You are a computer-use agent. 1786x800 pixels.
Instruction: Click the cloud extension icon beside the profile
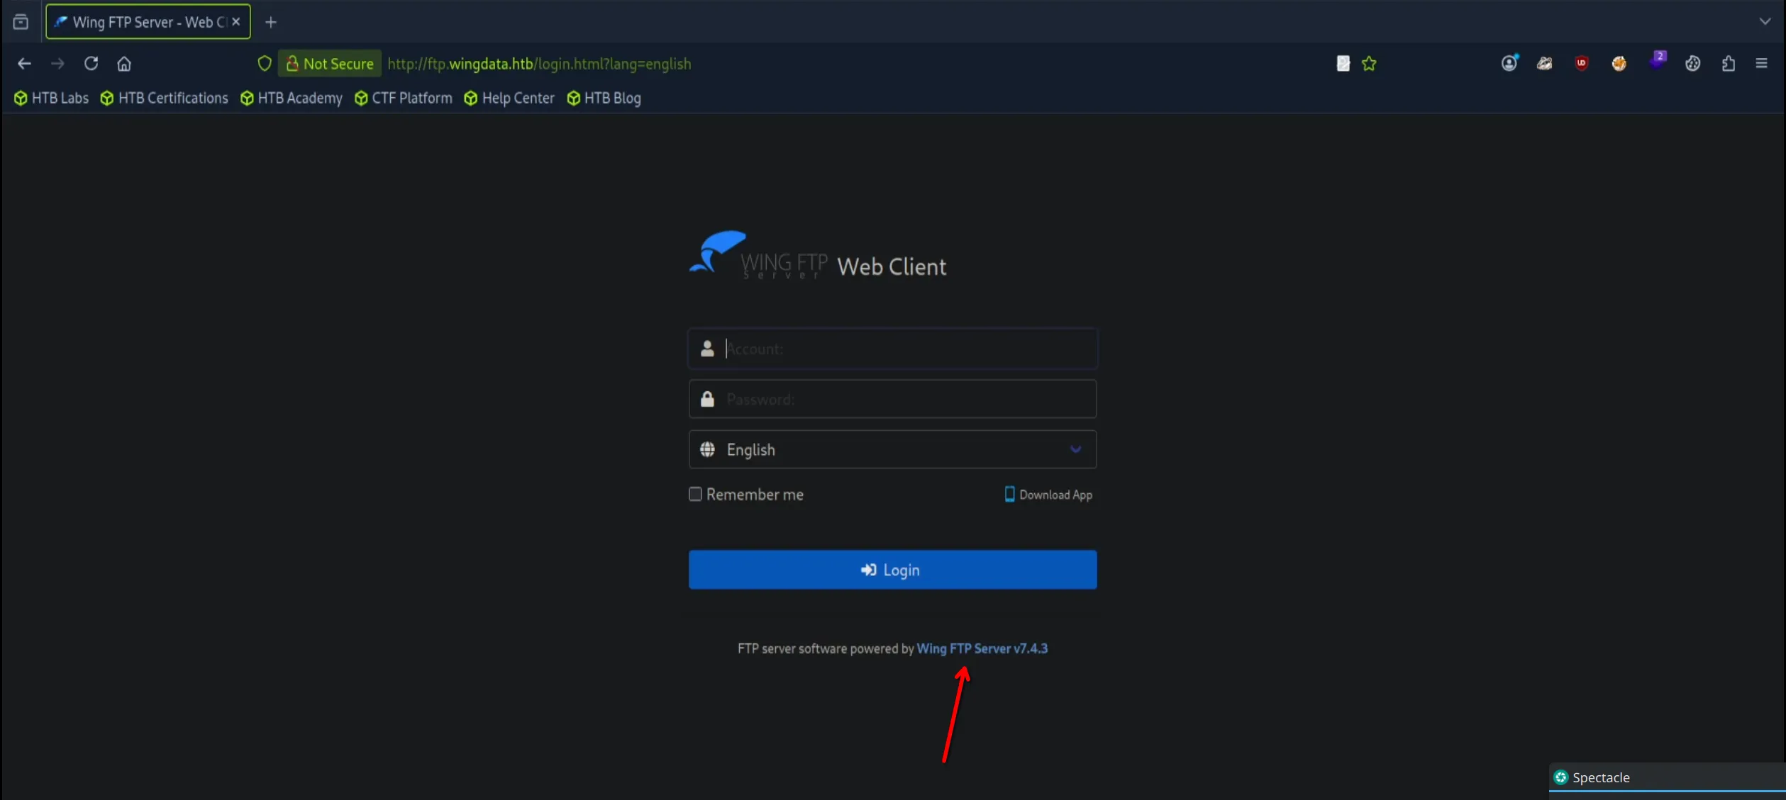[x=1544, y=64]
